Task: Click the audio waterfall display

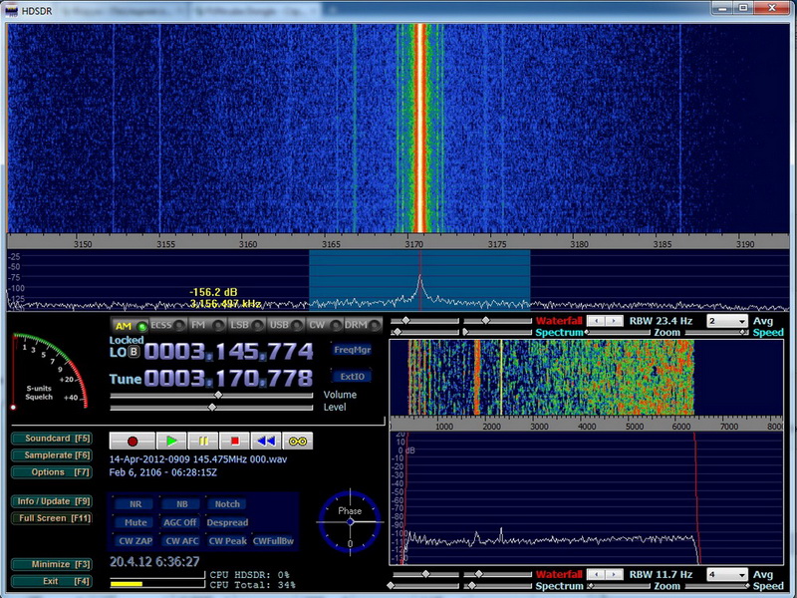Action: [586, 378]
